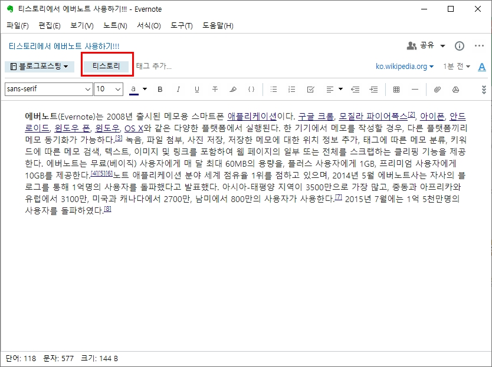Click the font color letter icon
Screen dimensions: 492x367
coord(134,90)
